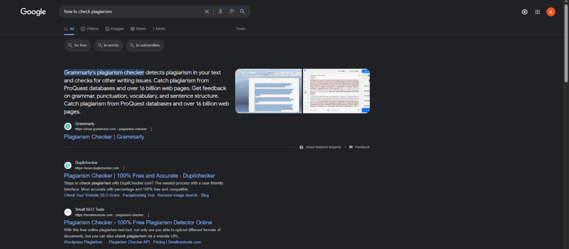Open 'Reverse Image Search' sitelink
The width and height of the screenshot is (569, 249).
(x=177, y=195)
